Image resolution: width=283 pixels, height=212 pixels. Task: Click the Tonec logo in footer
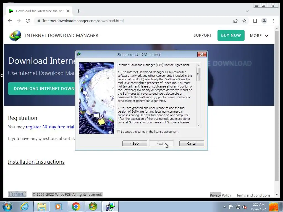point(17,194)
